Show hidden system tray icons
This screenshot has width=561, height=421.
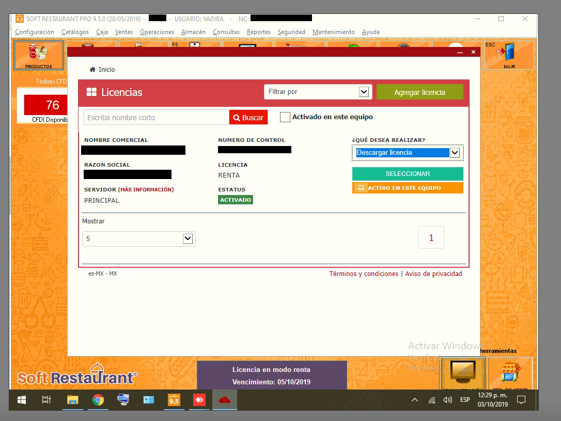tap(415, 400)
